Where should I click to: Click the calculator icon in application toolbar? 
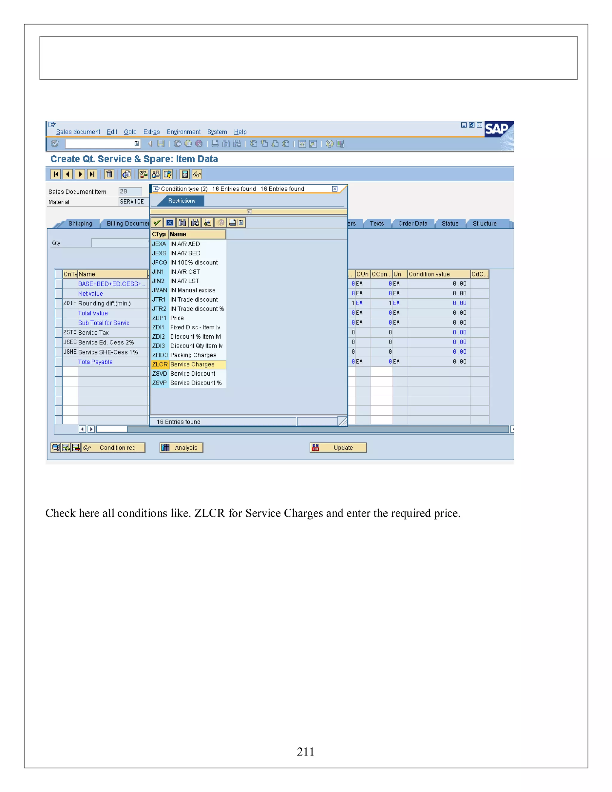click(x=185, y=175)
